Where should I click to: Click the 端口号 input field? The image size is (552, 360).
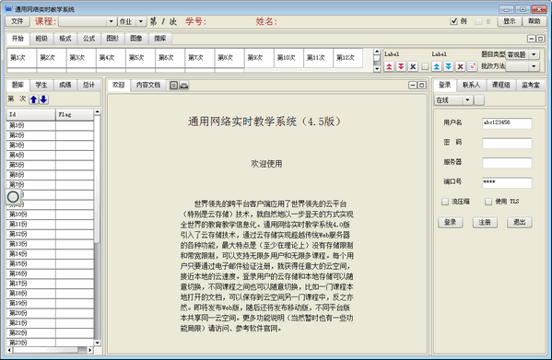click(x=507, y=182)
